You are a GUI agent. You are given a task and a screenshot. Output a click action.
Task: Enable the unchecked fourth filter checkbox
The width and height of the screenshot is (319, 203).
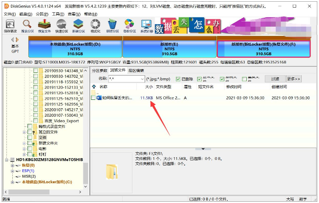coord(245,79)
